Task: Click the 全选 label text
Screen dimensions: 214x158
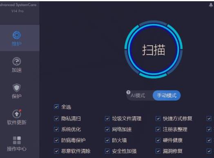Action: coord(66,107)
